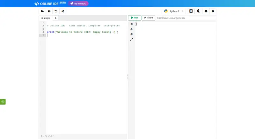This screenshot has width=255, height=140.
Task: Expand output panel to fullscreen
Action: [131, 39]
